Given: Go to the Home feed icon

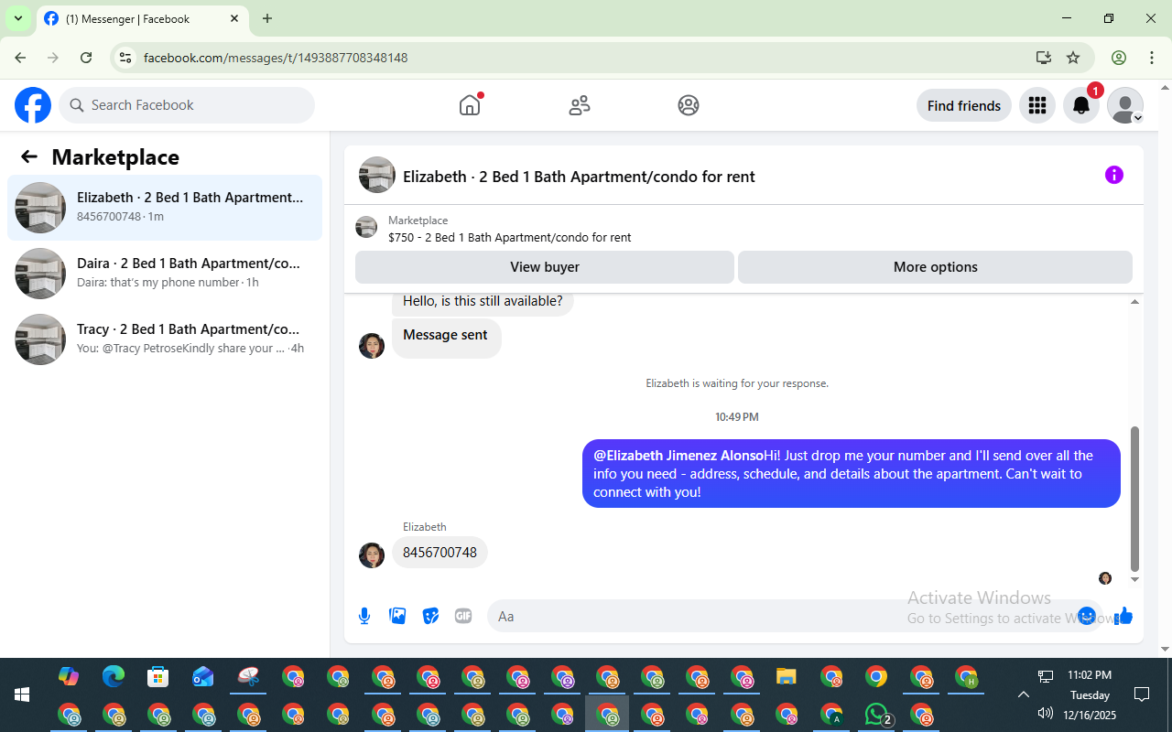Looking at the screenshot, I should (x=470, y=105).
